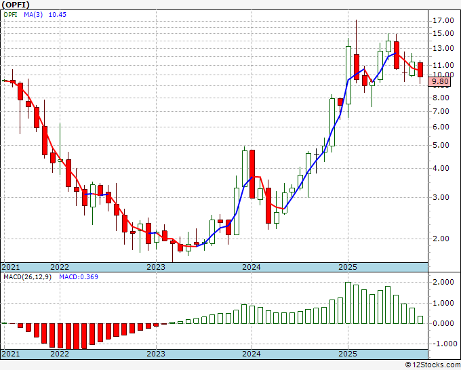Click the 6.00 price axis label
This screenshot has height=370, width=461.
(x=441, y=127)
